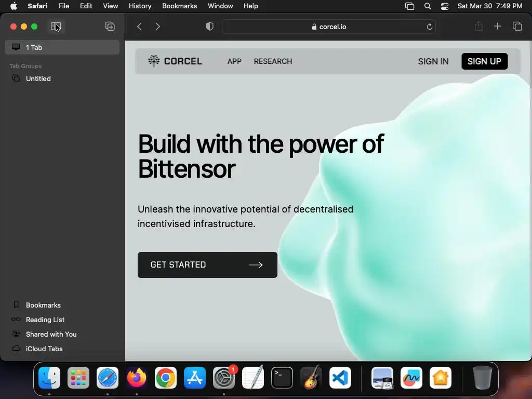The image size is (532, 399).
Task: Open Reading List in the sidebar
Action: coord(62,320)
